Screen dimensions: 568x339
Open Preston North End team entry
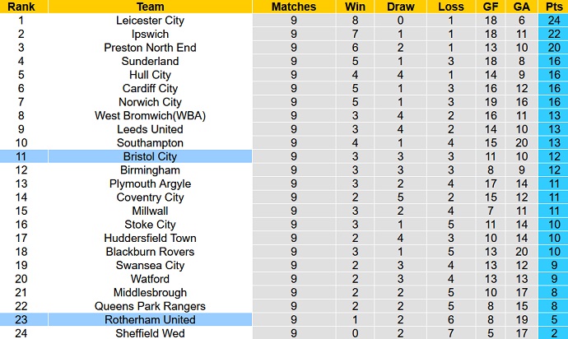tap(151, 48)
